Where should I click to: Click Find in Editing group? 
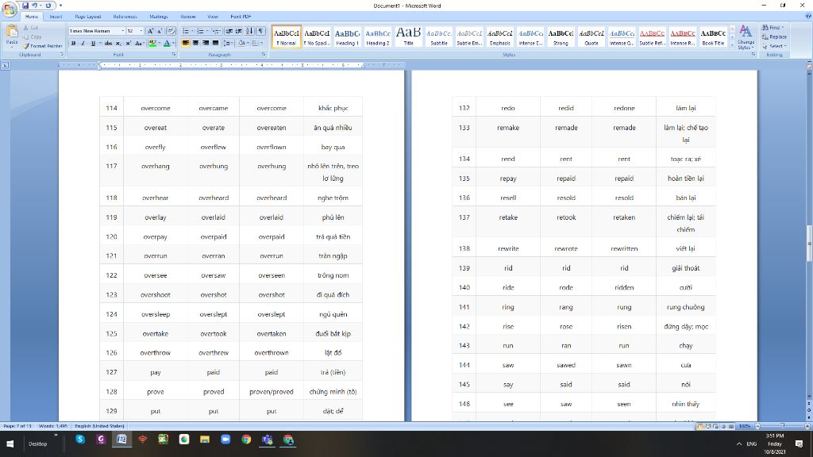[x=773, y=28]
